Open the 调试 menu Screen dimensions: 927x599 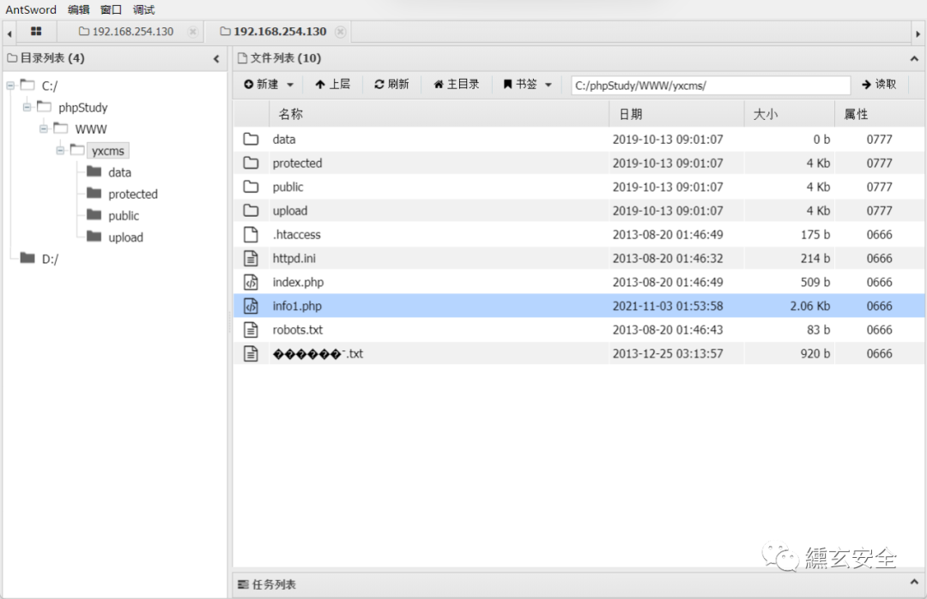coord(143,10)
